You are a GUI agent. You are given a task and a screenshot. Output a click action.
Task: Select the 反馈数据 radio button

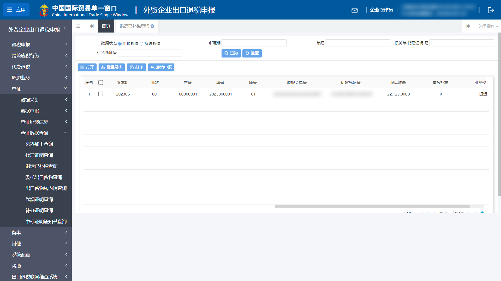141,43
